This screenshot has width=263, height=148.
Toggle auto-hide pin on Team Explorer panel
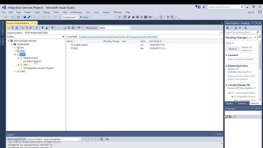pyautogui.click(x=256, y=23)
